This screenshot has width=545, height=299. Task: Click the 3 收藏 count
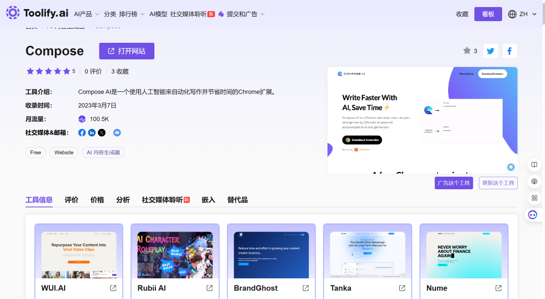[120, 71]
